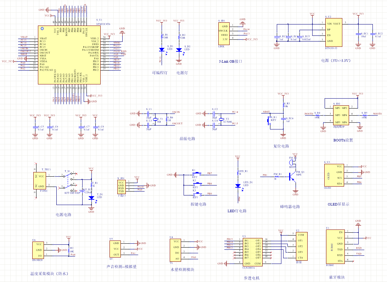Image resolution: width=387 pixels, height=282 pixels.
Task: Select the S_JD2 BOOT jumper header
Action: (341, 115)
